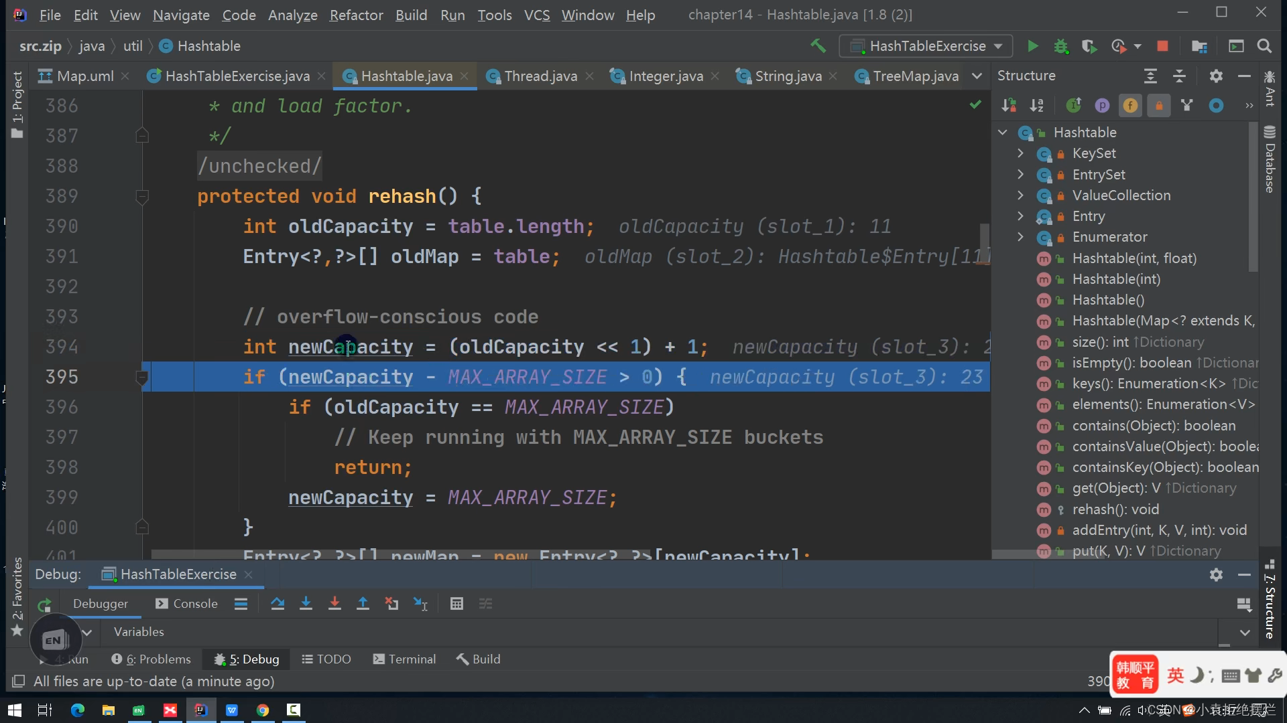Click the 'util' breadcrumb
1287x723 pixels.
point(133,46)
